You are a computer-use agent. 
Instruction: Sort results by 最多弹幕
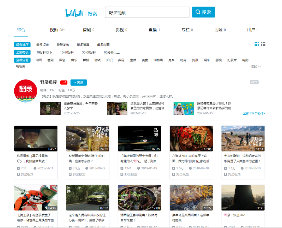pyautogui.click(x=83, y=45)
